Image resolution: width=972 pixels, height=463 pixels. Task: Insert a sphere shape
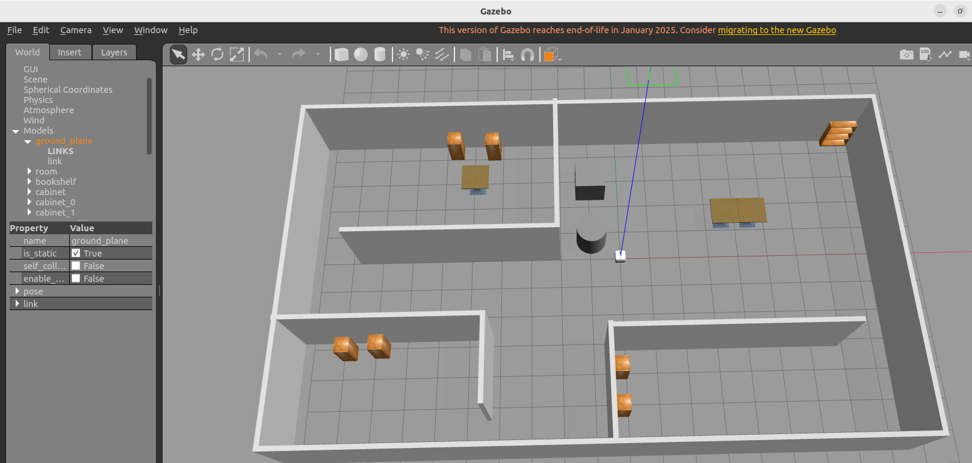[x=361, y=55]
